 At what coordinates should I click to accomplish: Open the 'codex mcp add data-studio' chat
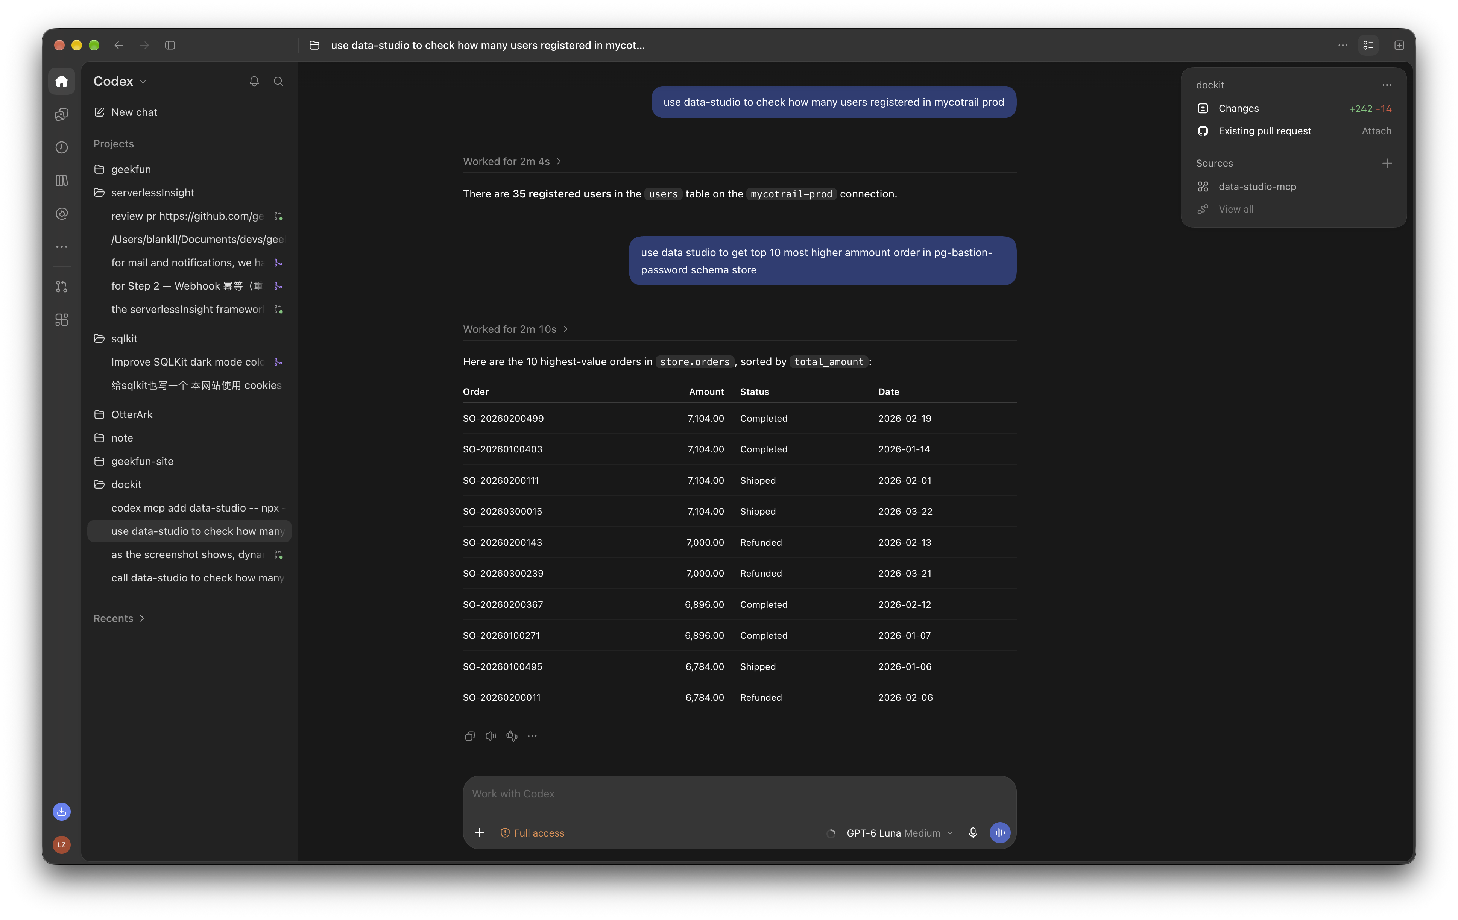pos(189,508)
